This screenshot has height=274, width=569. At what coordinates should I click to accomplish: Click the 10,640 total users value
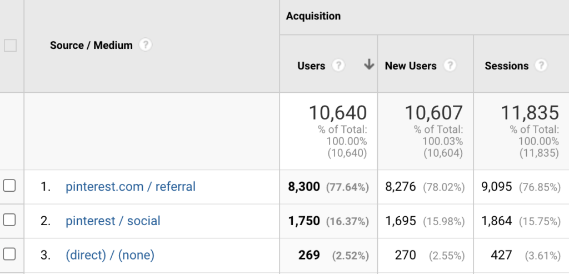pyautogui.click(x=338, y=113)
